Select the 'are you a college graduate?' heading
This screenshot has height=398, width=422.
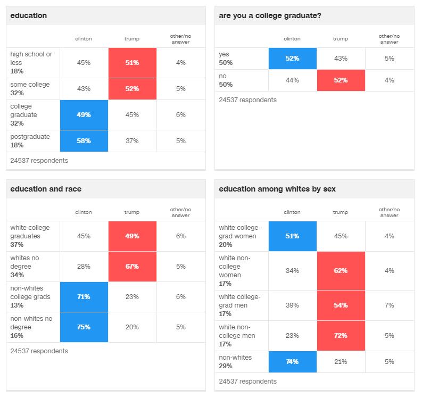[x=270, y=15]
